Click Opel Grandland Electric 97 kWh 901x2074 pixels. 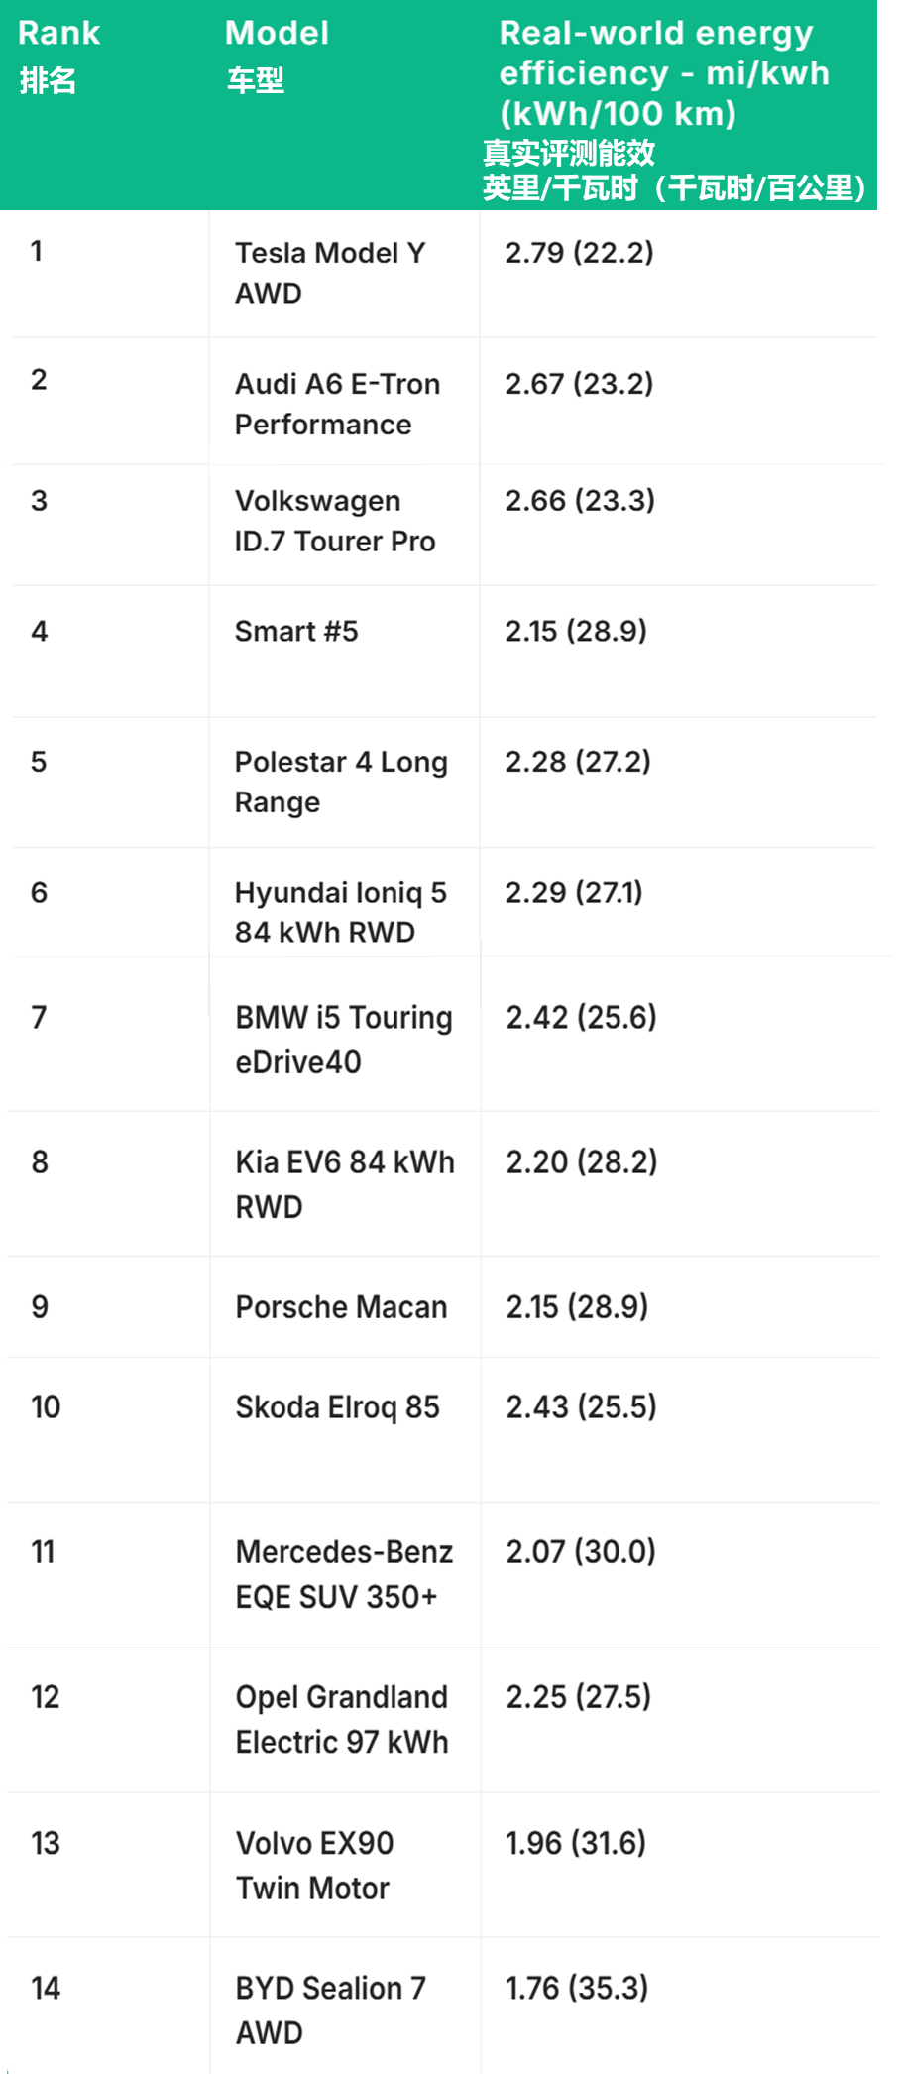[x=342, y=1719]
